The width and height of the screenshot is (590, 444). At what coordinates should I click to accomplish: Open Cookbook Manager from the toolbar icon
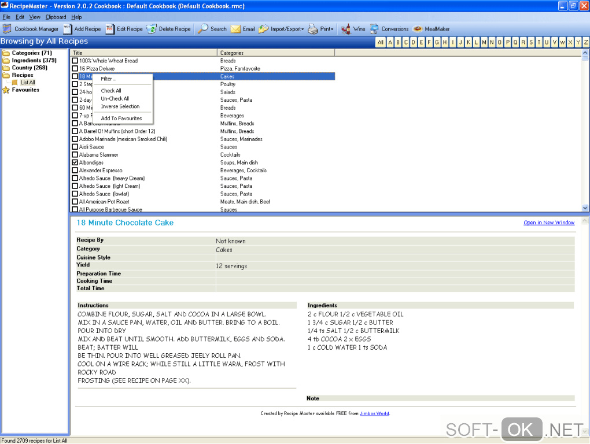[x=7, y=29]
